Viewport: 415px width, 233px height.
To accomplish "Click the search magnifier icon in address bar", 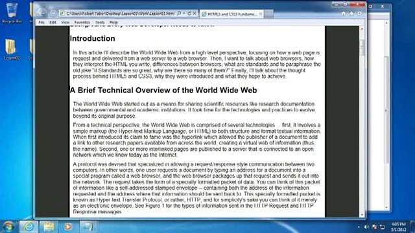I will (x=179, y=13).
